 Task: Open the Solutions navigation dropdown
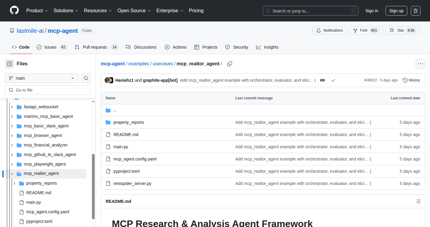click(x=66, y=11)
